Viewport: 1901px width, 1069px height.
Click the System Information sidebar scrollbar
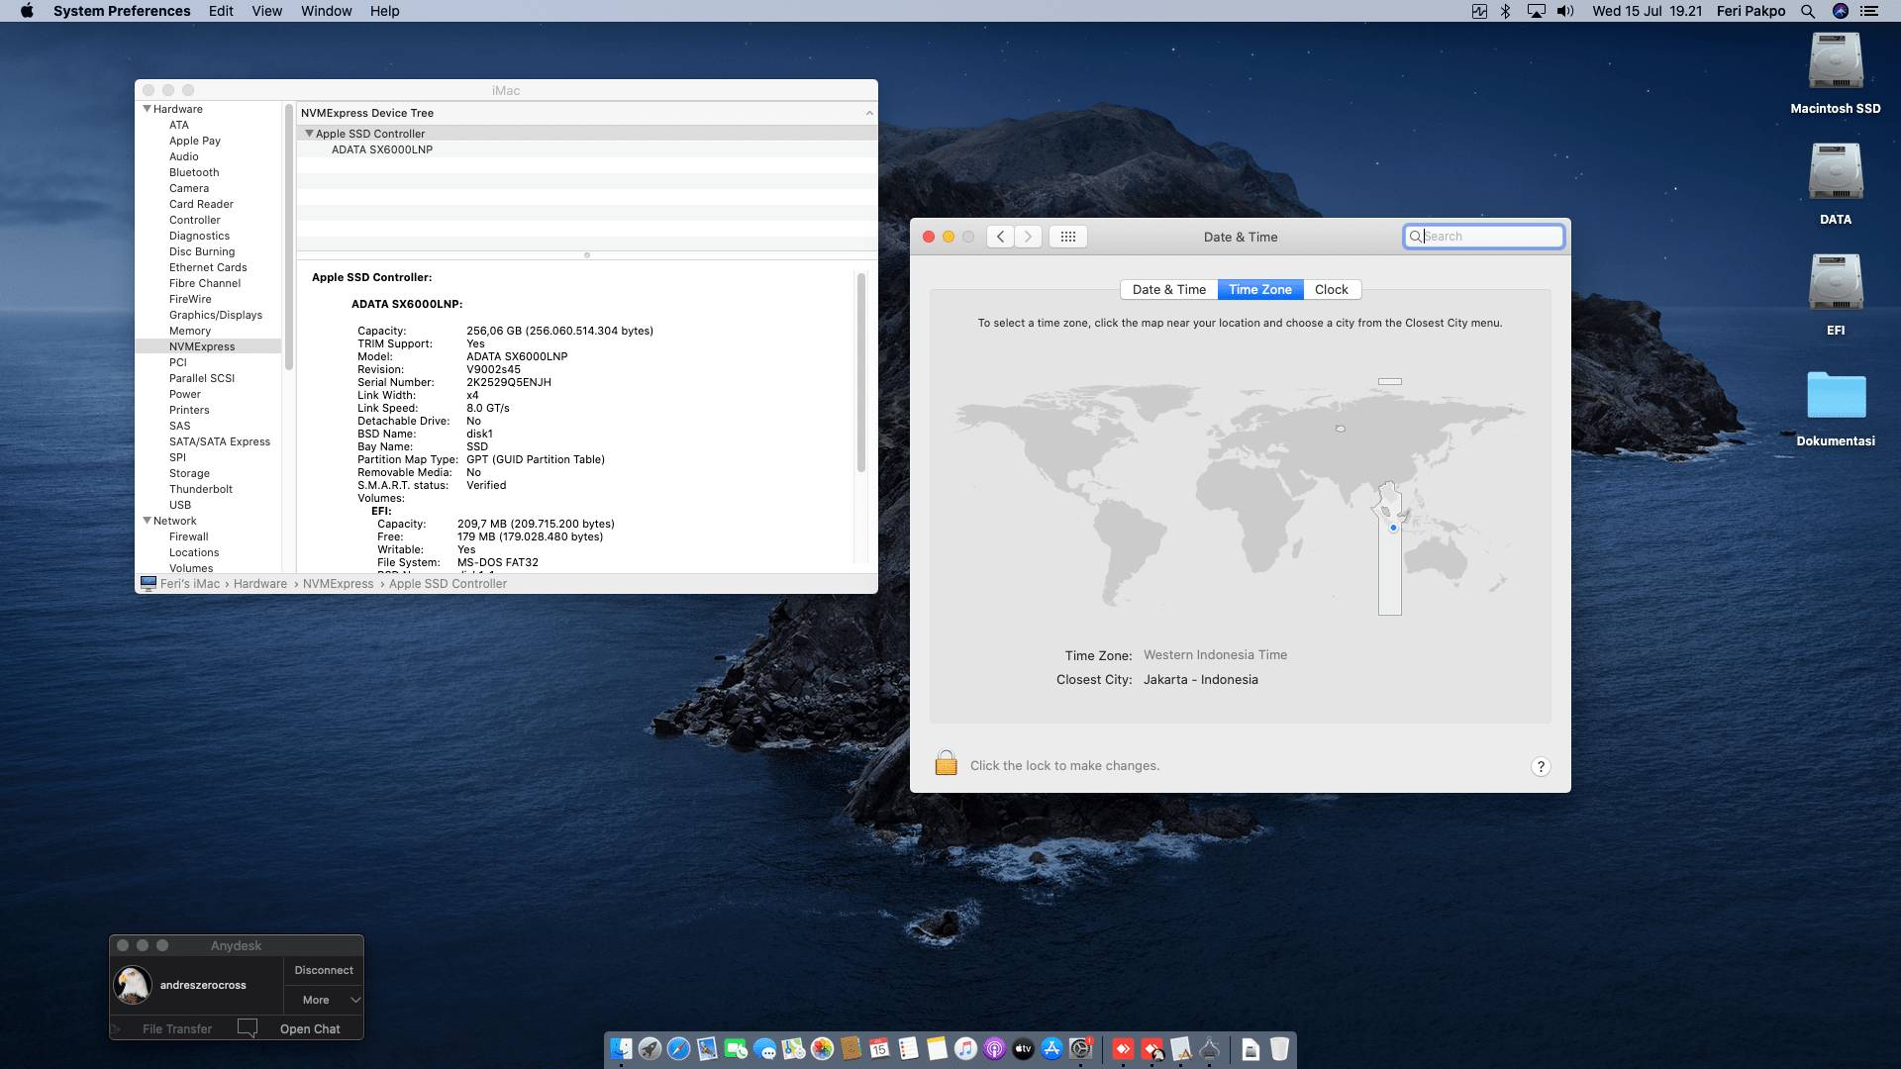289,237
